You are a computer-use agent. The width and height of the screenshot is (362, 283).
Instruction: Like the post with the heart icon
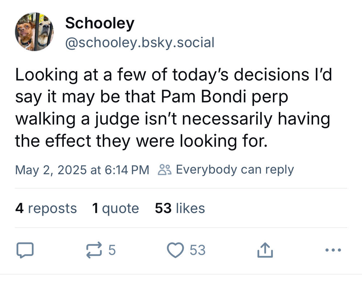pos(176,250)
